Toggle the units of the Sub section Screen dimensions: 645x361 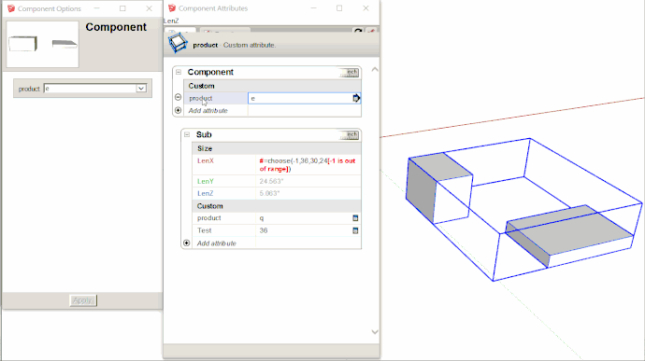tap(350, 135)
